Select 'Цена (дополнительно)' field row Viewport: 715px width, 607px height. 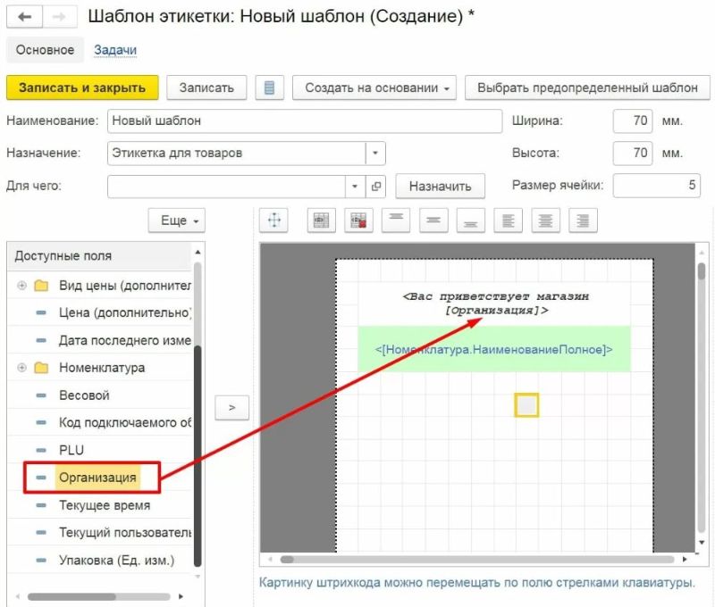[x=100, y=312]
